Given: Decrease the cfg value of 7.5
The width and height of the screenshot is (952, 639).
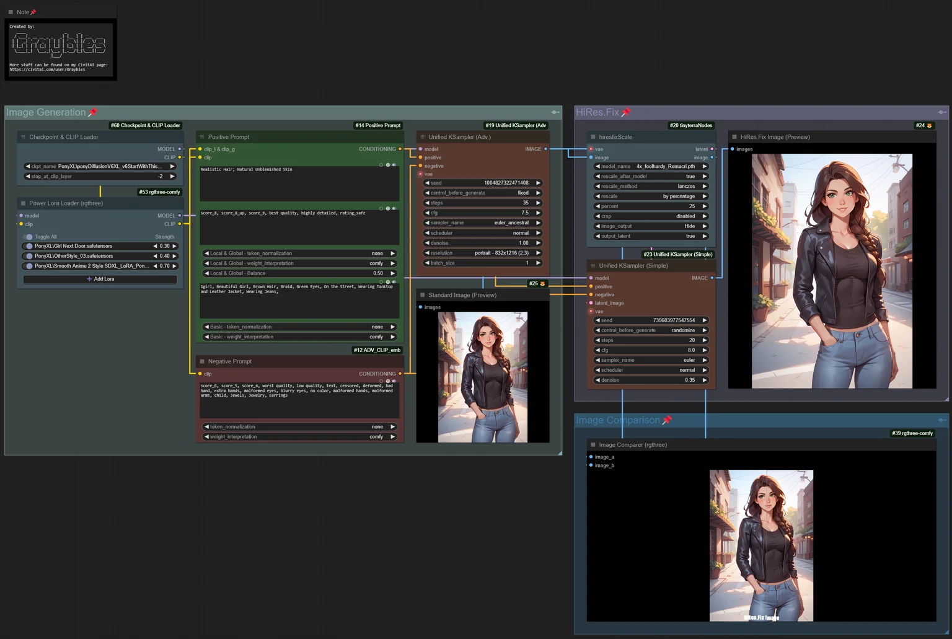Looking at the screenshot, I should point(427,213).
